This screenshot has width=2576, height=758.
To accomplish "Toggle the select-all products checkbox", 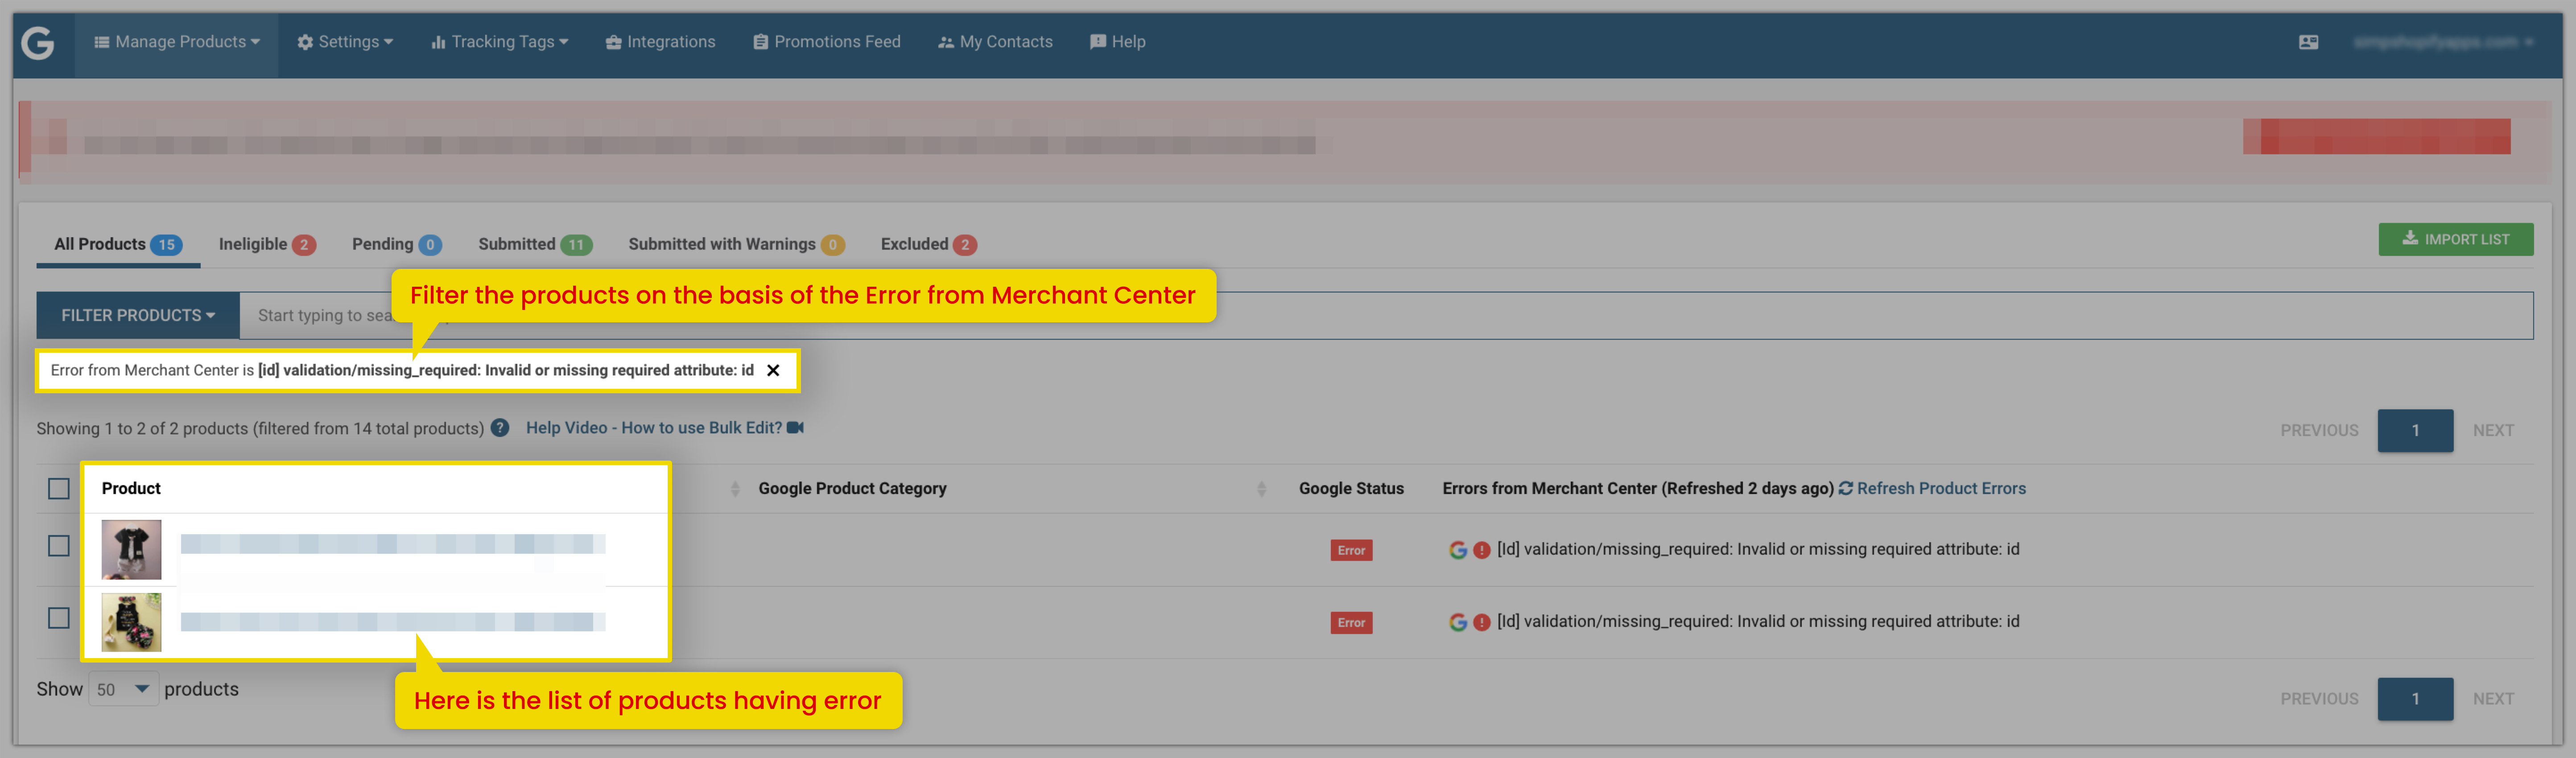I will 59,489.
